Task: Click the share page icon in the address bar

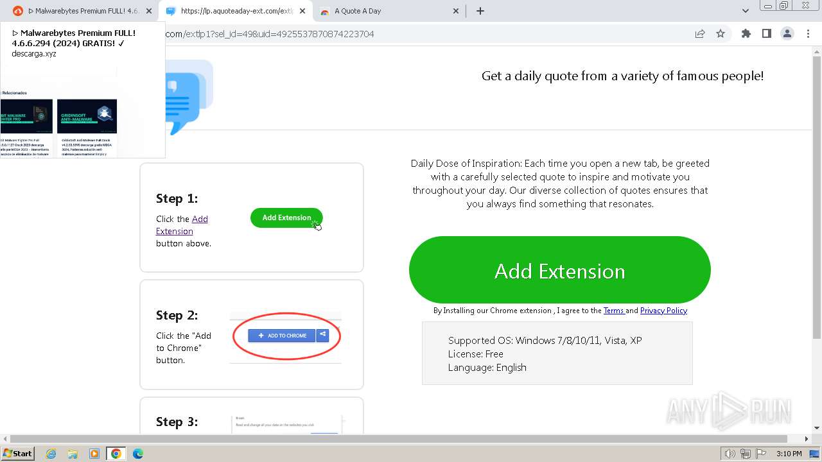Action: [700, 34]
